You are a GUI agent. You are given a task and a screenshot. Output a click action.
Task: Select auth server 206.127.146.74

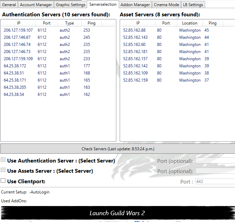[x=58, y=45]
